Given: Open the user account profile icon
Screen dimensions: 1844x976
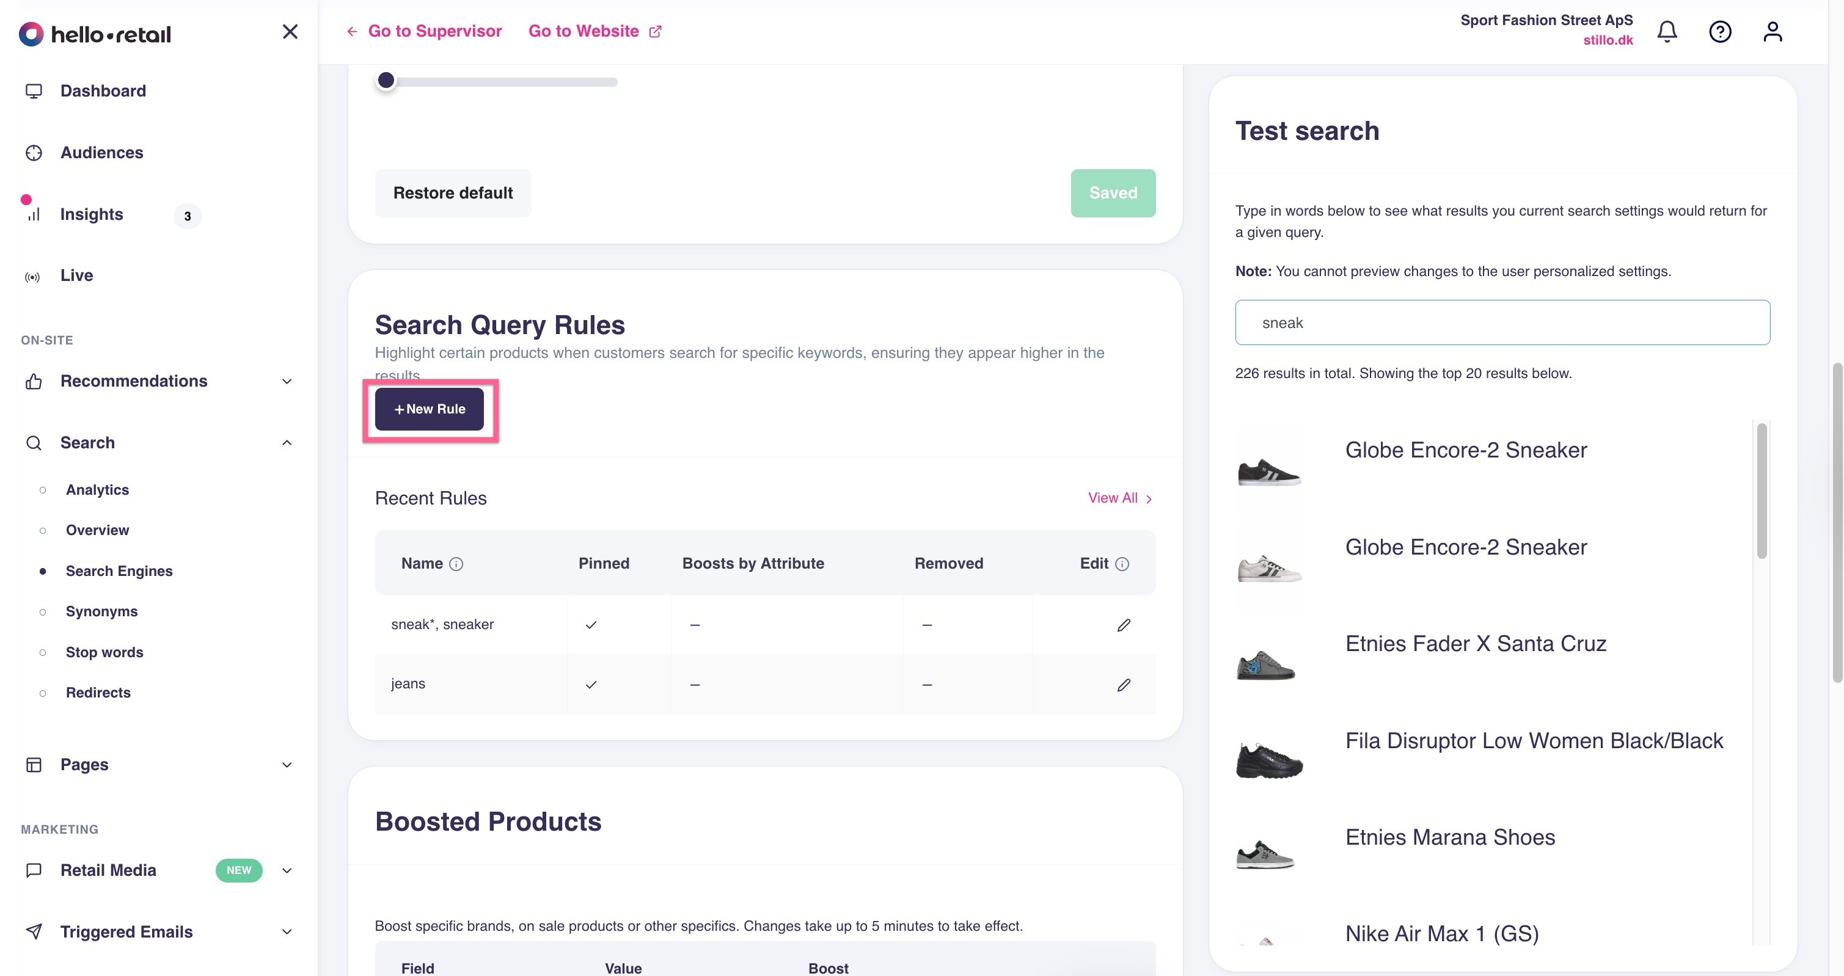Looking at the screenshot, I should pyautogui.click(x=1773, y=32).
